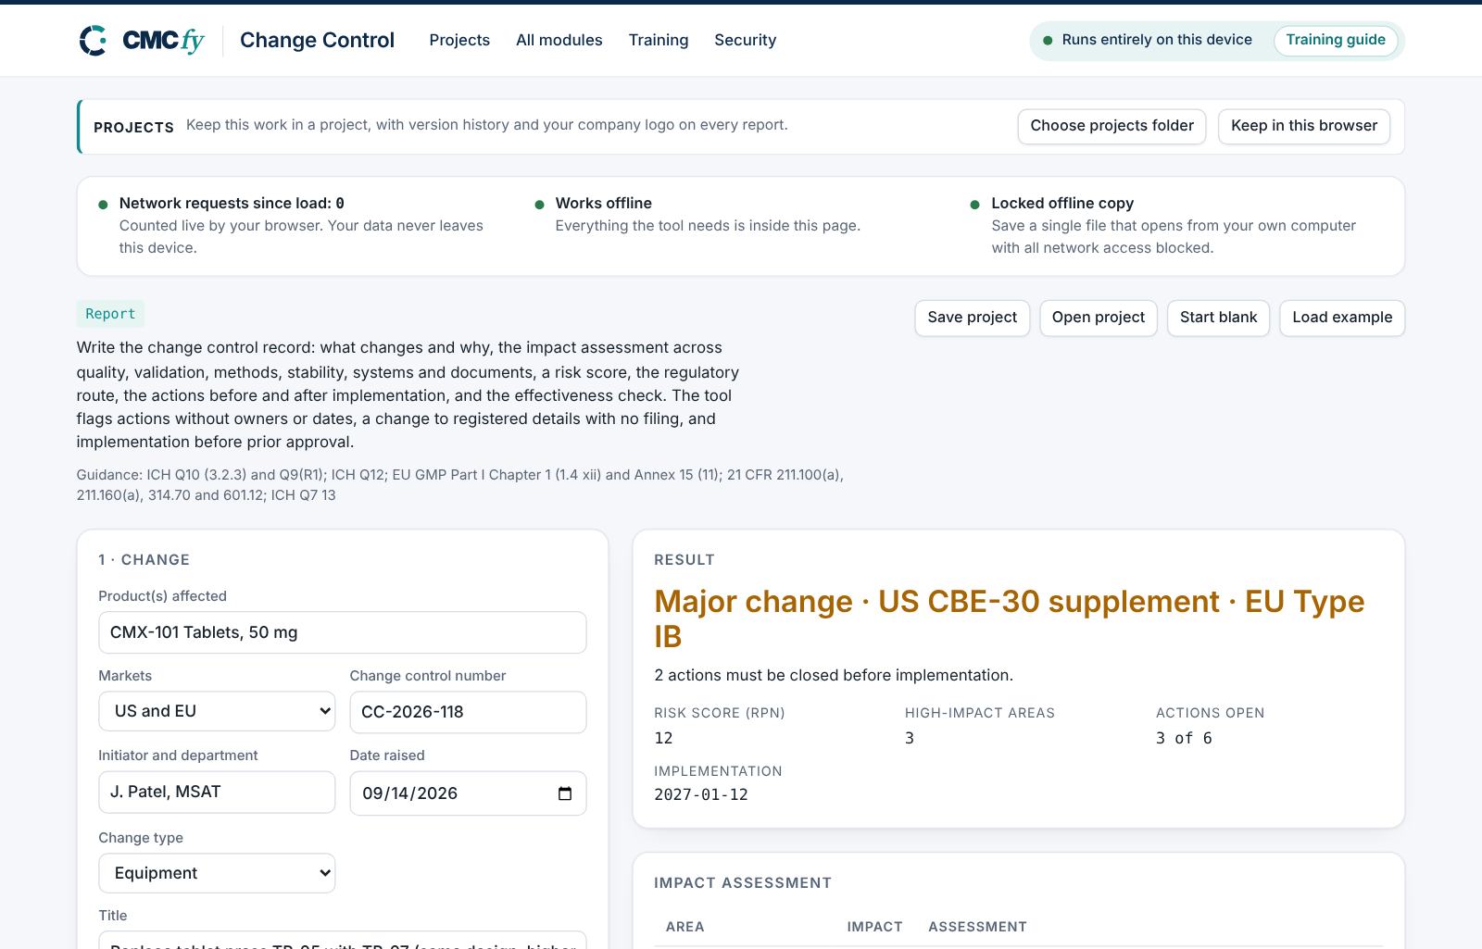1482x949 pixels.
Task: Open the Training guide button
Action: click(x=1336, y=40)
